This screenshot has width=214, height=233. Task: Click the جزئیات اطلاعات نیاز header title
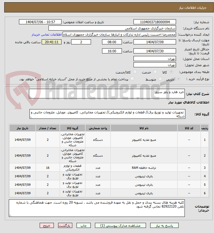coord(192,8)
